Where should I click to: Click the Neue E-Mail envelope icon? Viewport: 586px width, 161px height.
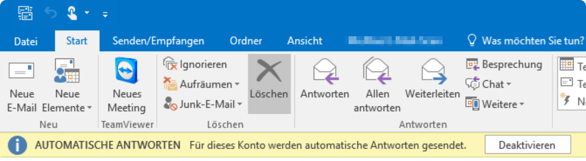(22, 71)
